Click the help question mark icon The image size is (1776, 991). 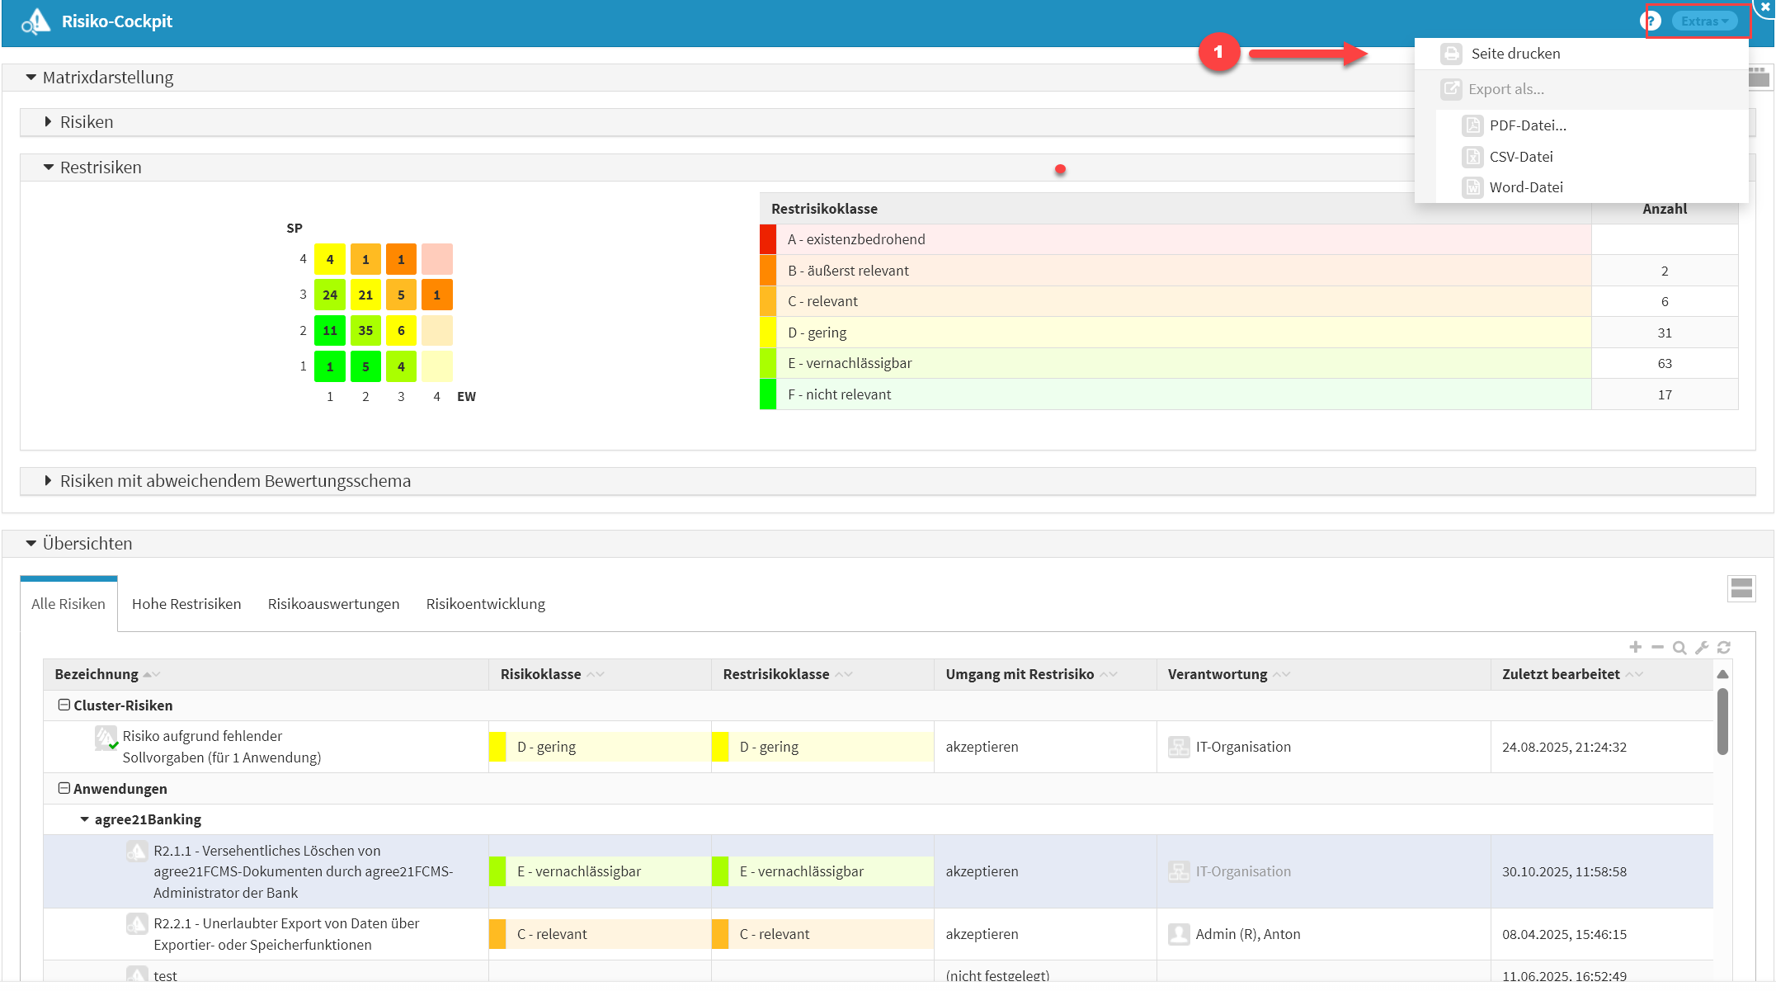coord(1650,21)
